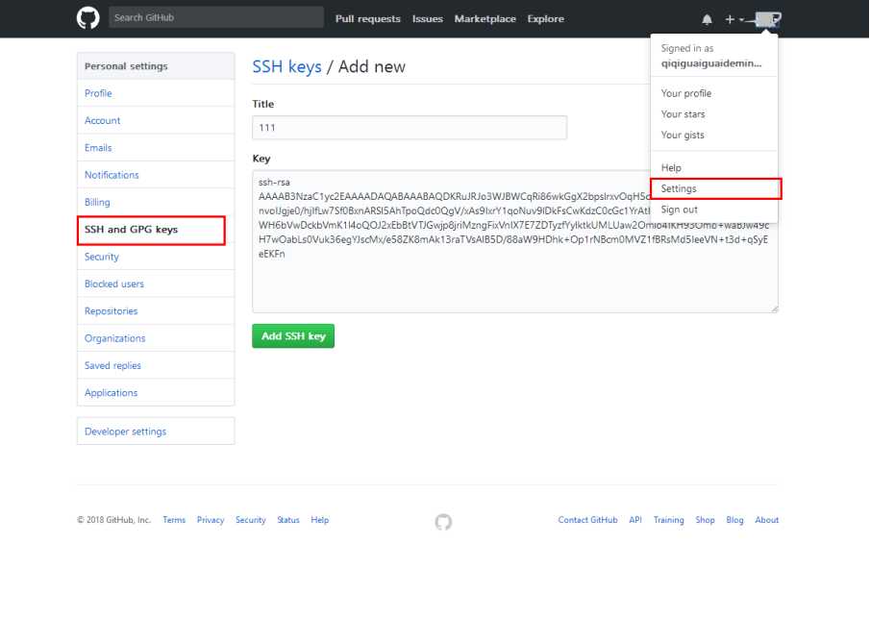Open Organizations settings in sidebar
Image resolution: width=870 pixels, height=617 pixels.
(156, 338)
